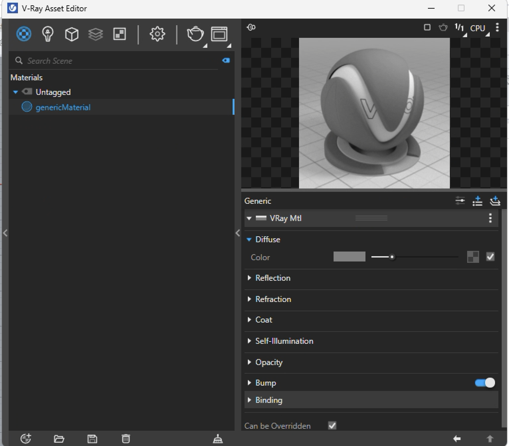509x446 pixels.
Task: Open the Textures checker icon
Action: (120, 34)
